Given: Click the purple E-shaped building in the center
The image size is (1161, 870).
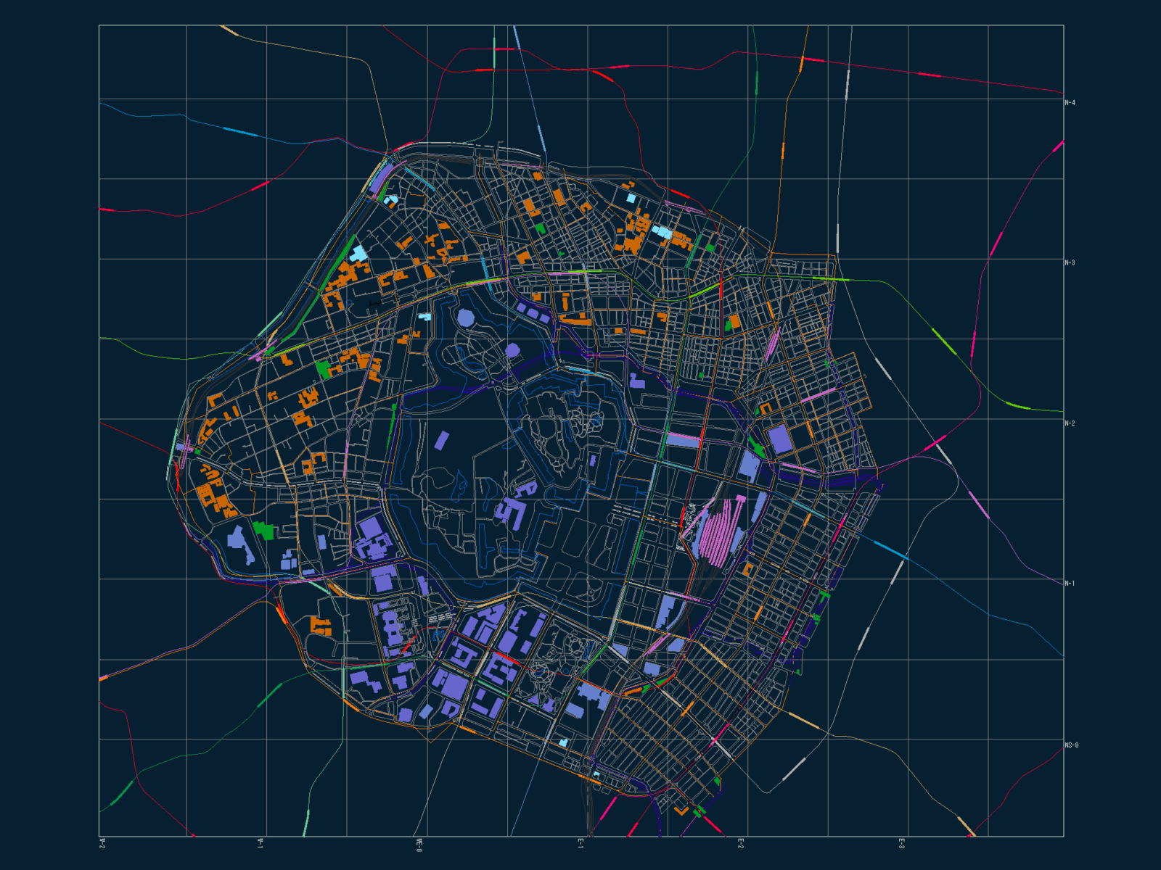Looking at the screenshot, I should [512, 509].
